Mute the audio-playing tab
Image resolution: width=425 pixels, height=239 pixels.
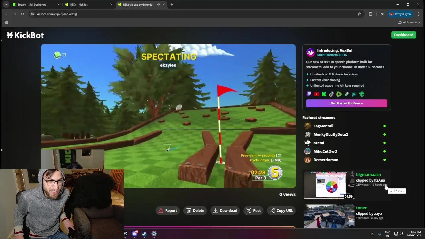pos(158,5)
